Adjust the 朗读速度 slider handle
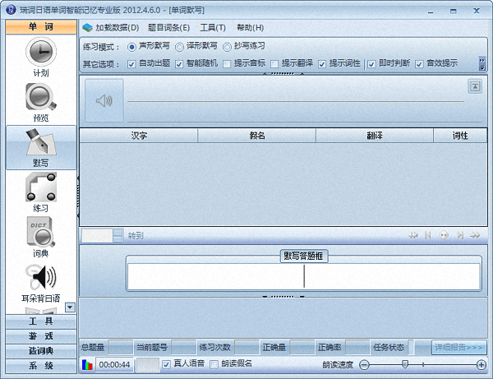The image size is (493, 379). pyautogui.click(x=405, y=363)
